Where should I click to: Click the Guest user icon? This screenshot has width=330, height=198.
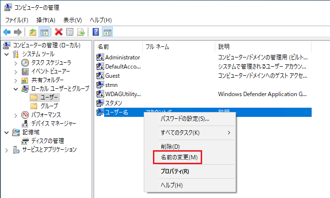(x=100, y=76)
